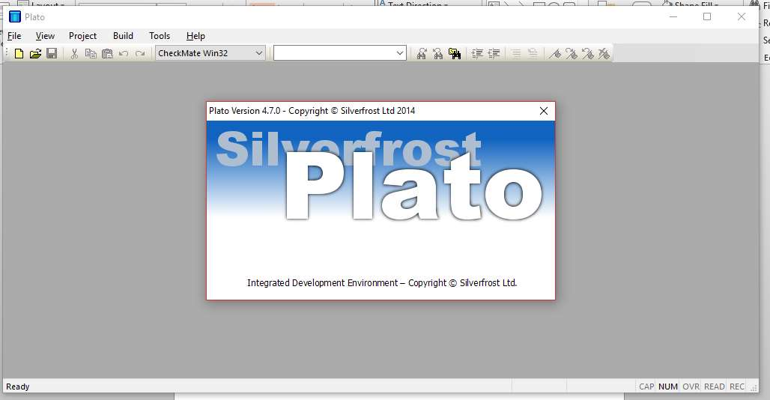Expand the empty search combo box arrow
770x400 pixels.
(400, 53)
